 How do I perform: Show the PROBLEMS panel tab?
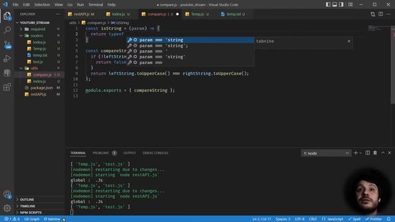tap(101, 153)
